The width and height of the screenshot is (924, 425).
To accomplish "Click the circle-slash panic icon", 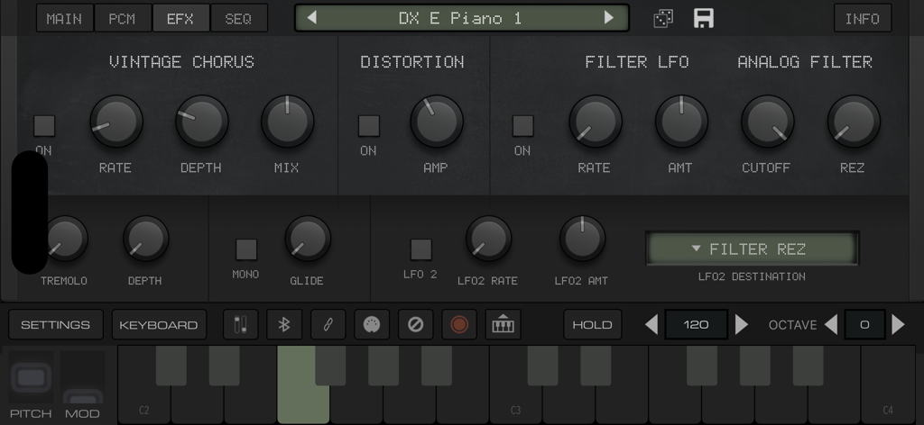I will [x=415, y=324].
